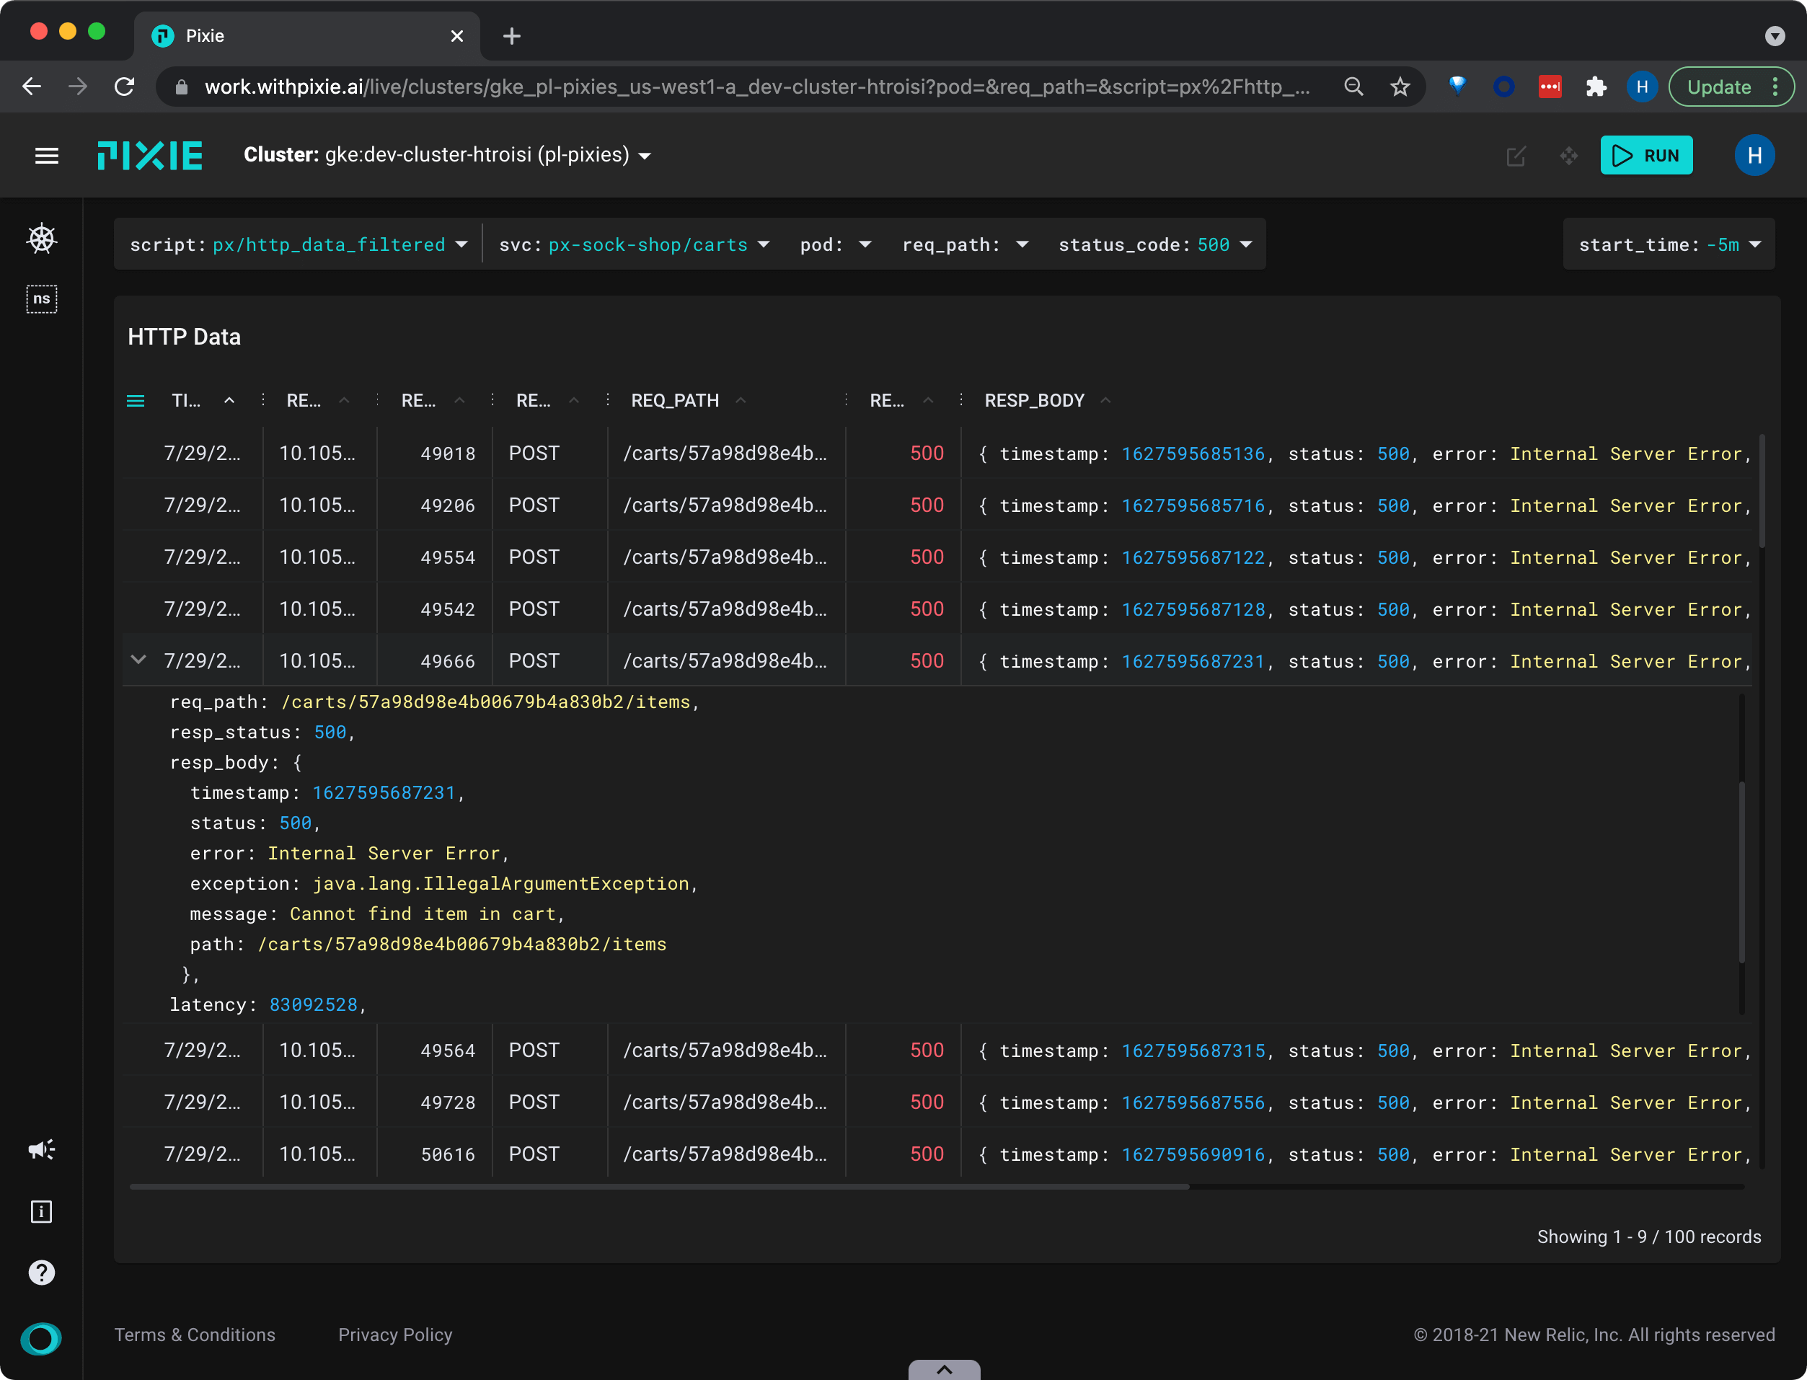Toggle the bottom drawer with the chevron handle
Screen dimensions: 1807x1380
pos(944,1369)
